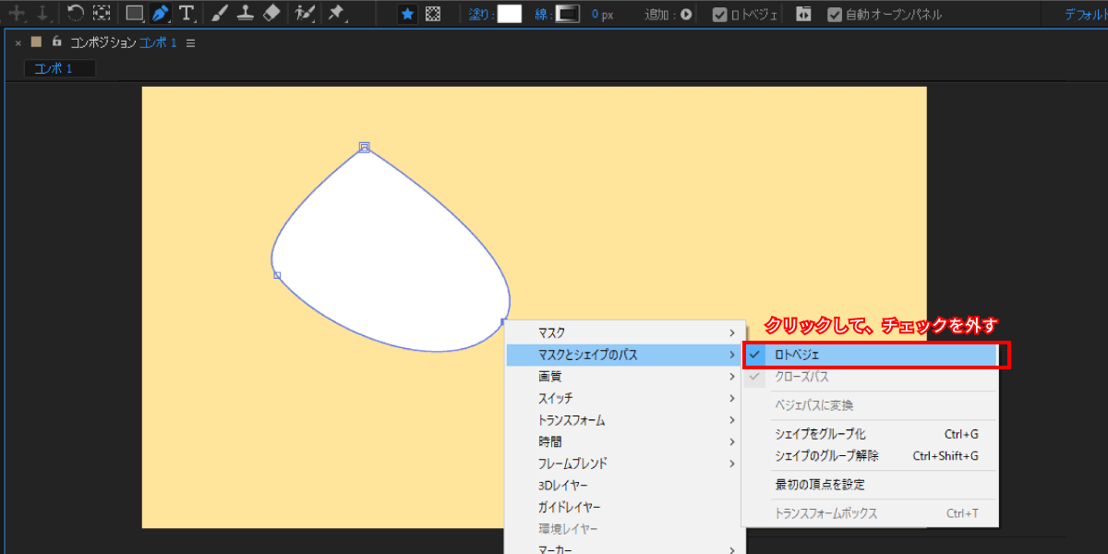Open the 追加 add menu arrow
1108x554 pixels.
point(686,15)
